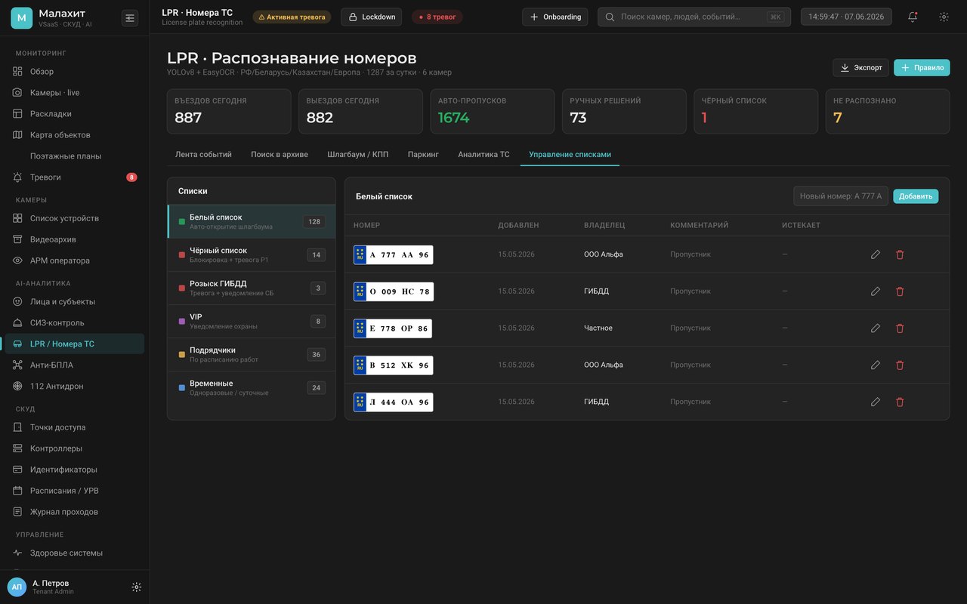Focus the Новый номер input field
The height and width of the screenshot is (604, 967).
point(841,196)
